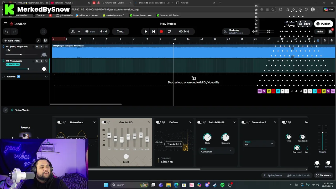Solo track 01 FREE Krager

(x=41, y=46)
